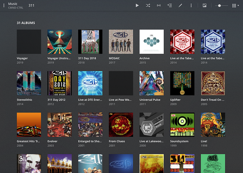243x173 pixels.
Task: Open more options next to the pencil icon
Action: [191, 6]
